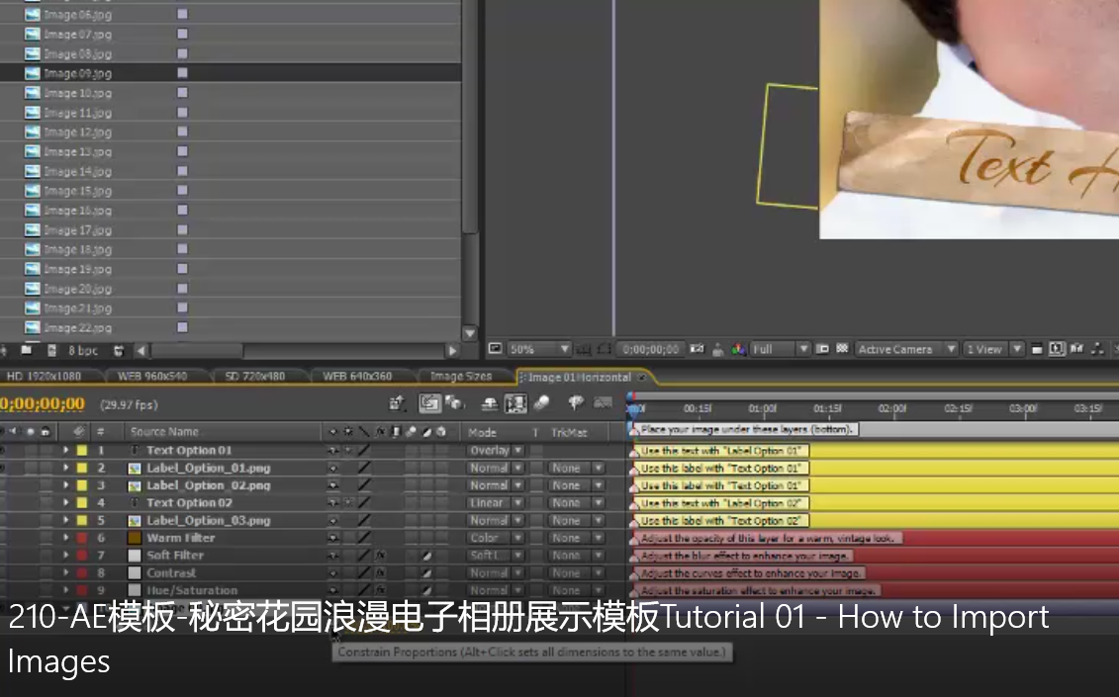The image size is (1119, 697).
Task: Toggle the draft 3D icon in timeline
Action: (454, 403)
